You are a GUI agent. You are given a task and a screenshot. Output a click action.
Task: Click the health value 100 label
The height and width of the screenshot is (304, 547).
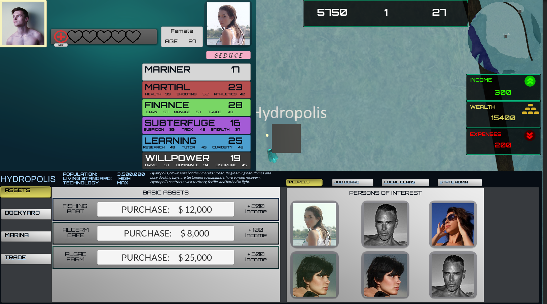click(61, 45)
